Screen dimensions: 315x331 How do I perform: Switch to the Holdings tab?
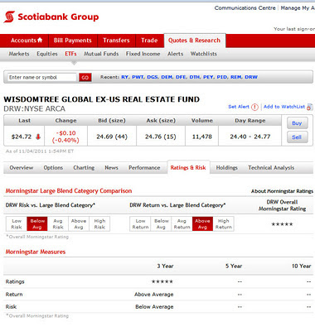coord(226,168)
